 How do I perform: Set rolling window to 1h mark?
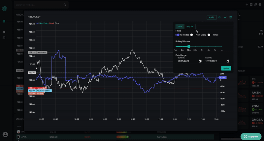202,50
